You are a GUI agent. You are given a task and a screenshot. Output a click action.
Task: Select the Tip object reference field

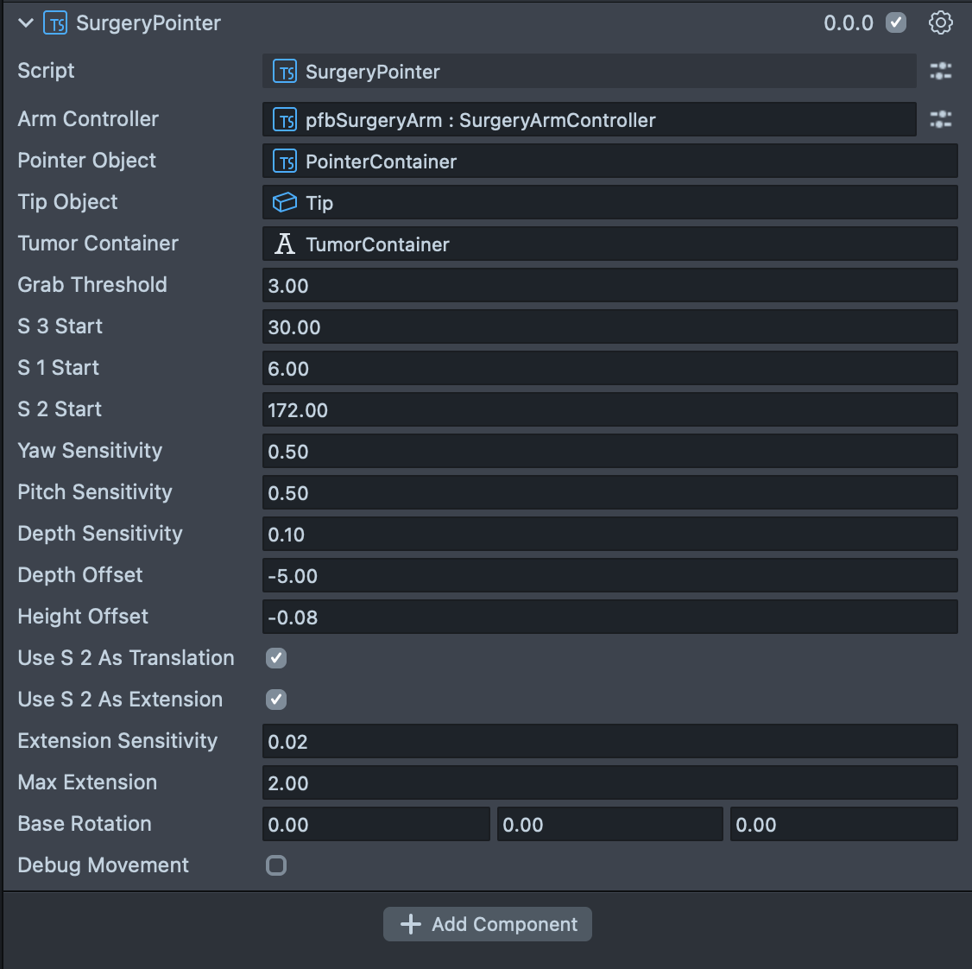[x=610, y=202]
